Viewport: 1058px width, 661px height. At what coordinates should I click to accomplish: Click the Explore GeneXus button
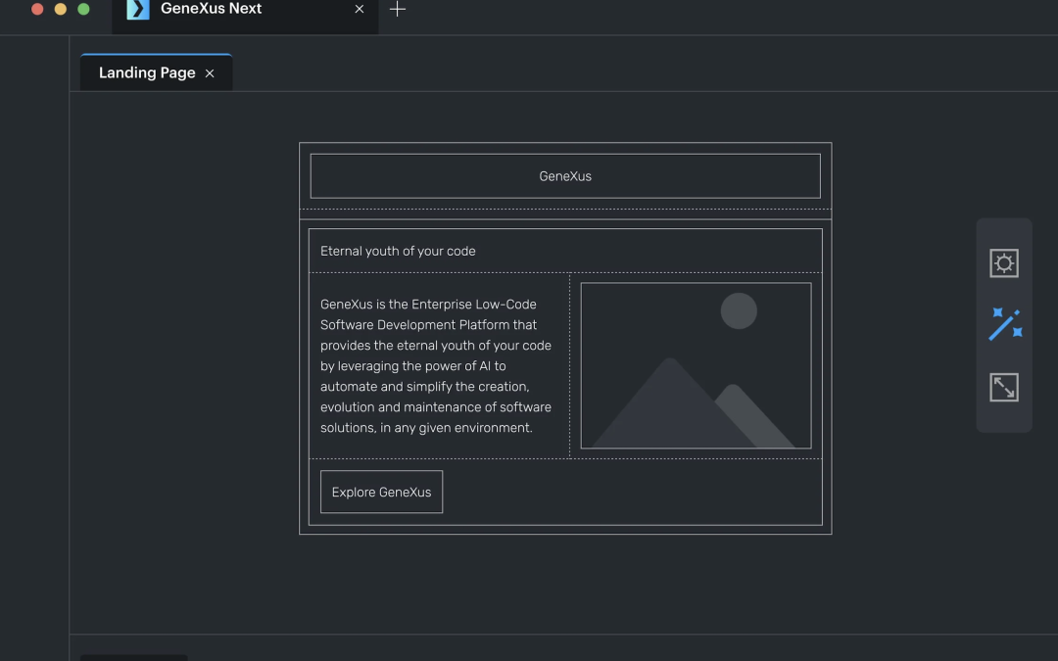[x=381, y=492]
